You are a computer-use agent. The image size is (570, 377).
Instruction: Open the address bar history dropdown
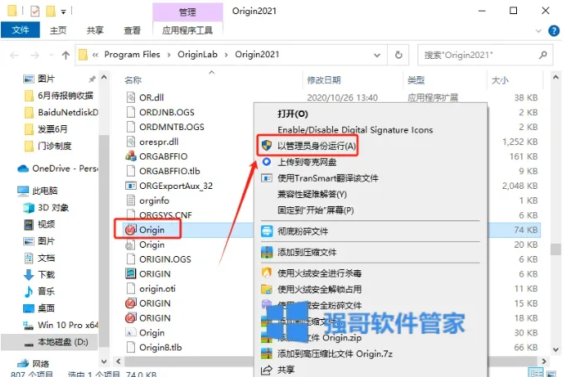coord(377,56)
